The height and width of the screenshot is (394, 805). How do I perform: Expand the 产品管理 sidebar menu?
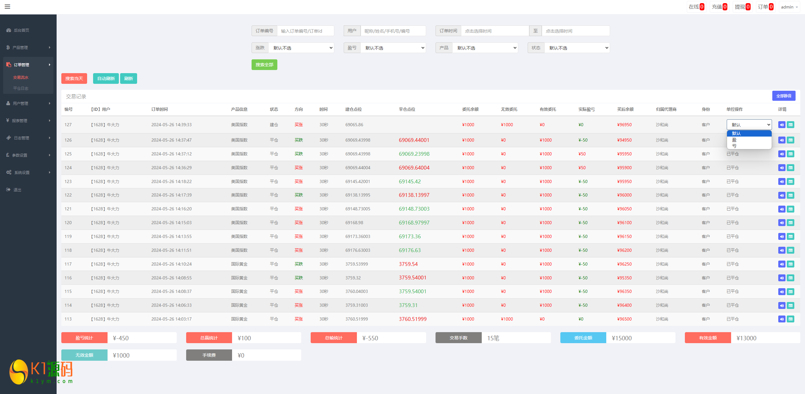pyautogui.click(x=28, y=47)
